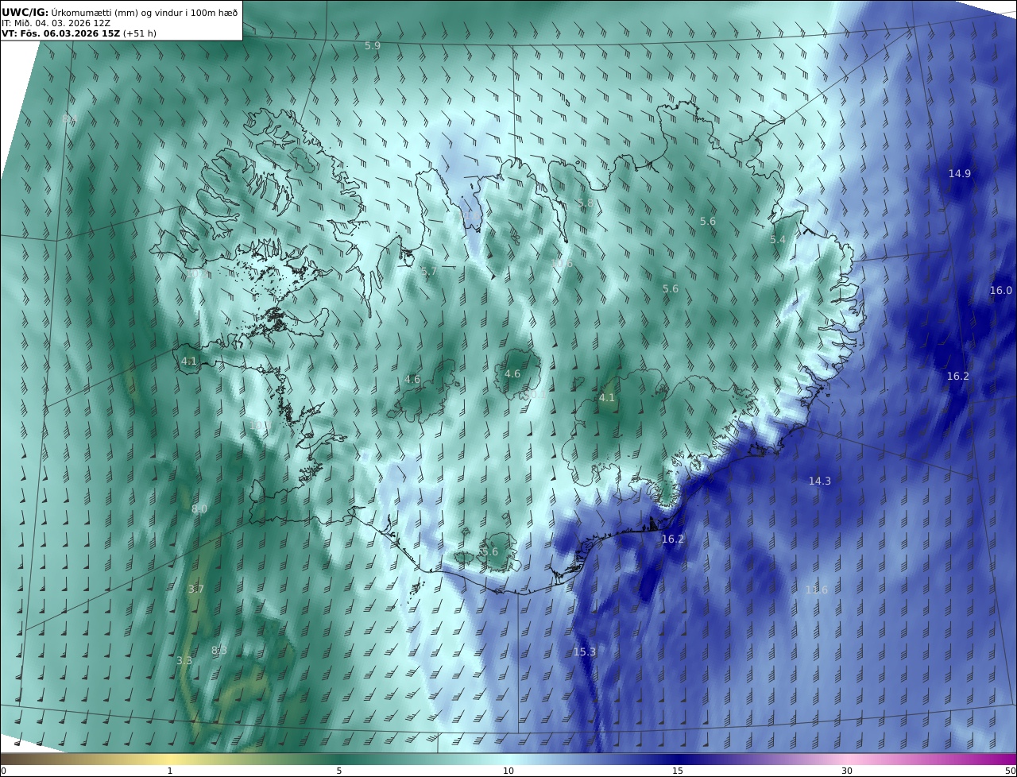
Task: Click the 8.4 value label on the map
Action: pos(69,119)
